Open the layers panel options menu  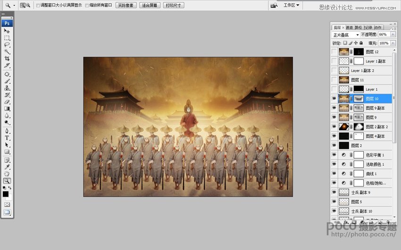pos(394,29)
